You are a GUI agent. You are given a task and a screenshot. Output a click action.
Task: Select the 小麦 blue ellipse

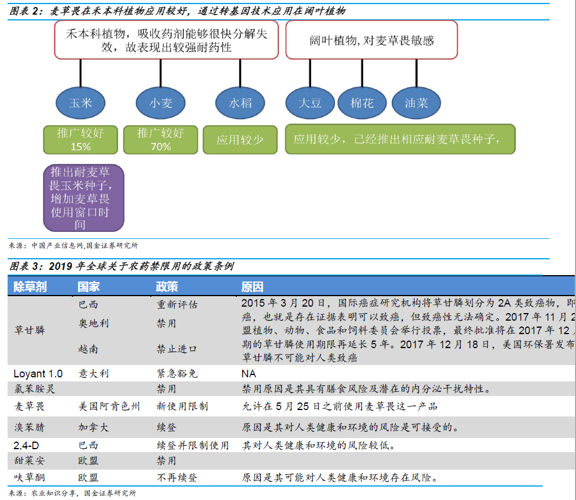(160, 103)
